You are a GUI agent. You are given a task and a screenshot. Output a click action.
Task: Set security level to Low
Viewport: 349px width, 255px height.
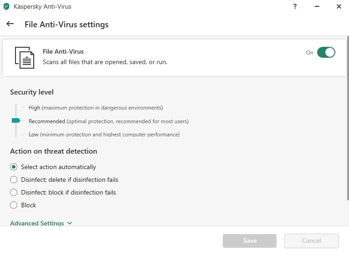tap(104, 135)
